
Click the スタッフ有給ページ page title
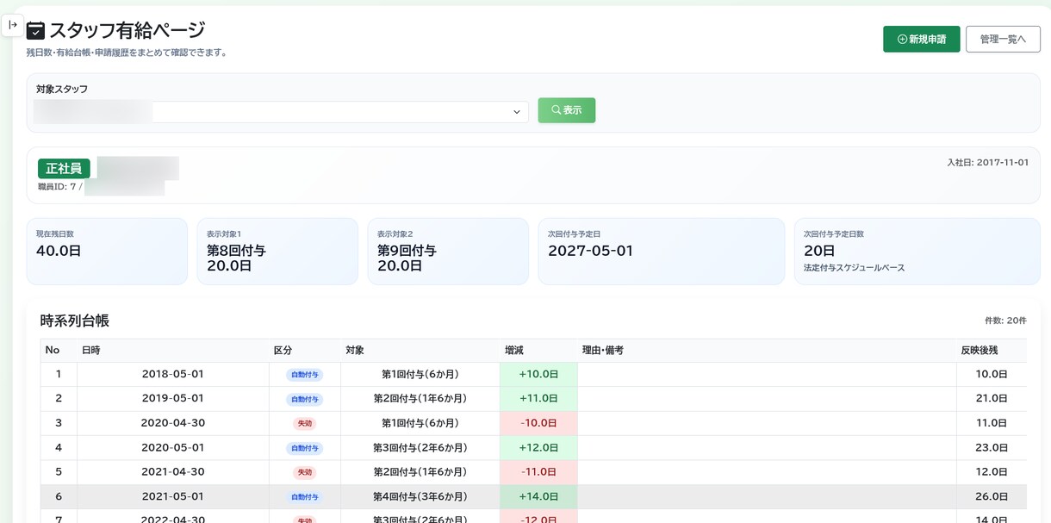(x=127, y=31)
